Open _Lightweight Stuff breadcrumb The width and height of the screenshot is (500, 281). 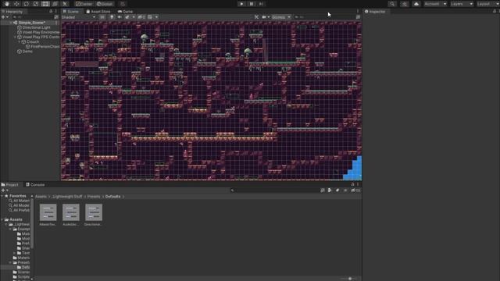(x=67, y=197)
